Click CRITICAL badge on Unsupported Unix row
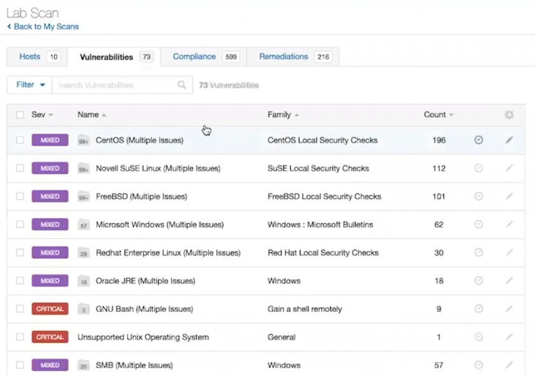Image resolution: width=535 pixels, height=375 pixels. (x=50, y=337)
